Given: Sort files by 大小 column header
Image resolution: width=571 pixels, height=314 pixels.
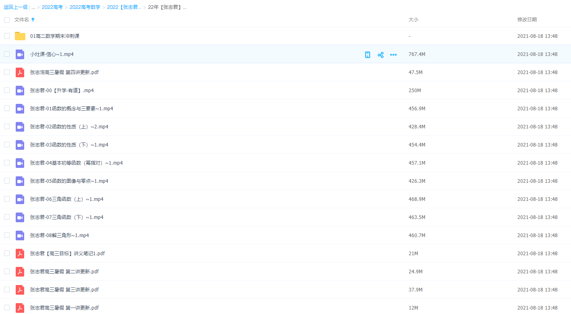Looking at the screenshot, I should [x=413, y=20].
